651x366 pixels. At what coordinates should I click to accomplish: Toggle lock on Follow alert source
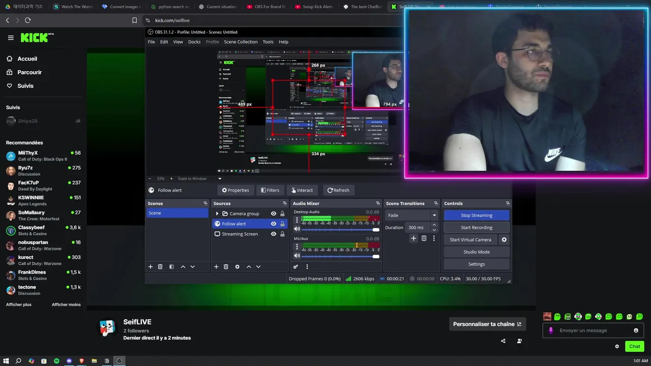tap(282, 224)
